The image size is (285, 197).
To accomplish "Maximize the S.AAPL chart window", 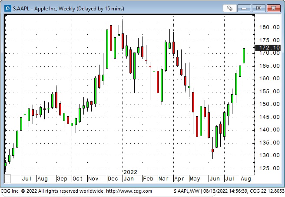I will coord(258,8).
